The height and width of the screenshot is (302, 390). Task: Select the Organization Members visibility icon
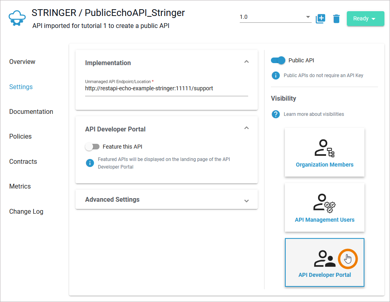324,148
